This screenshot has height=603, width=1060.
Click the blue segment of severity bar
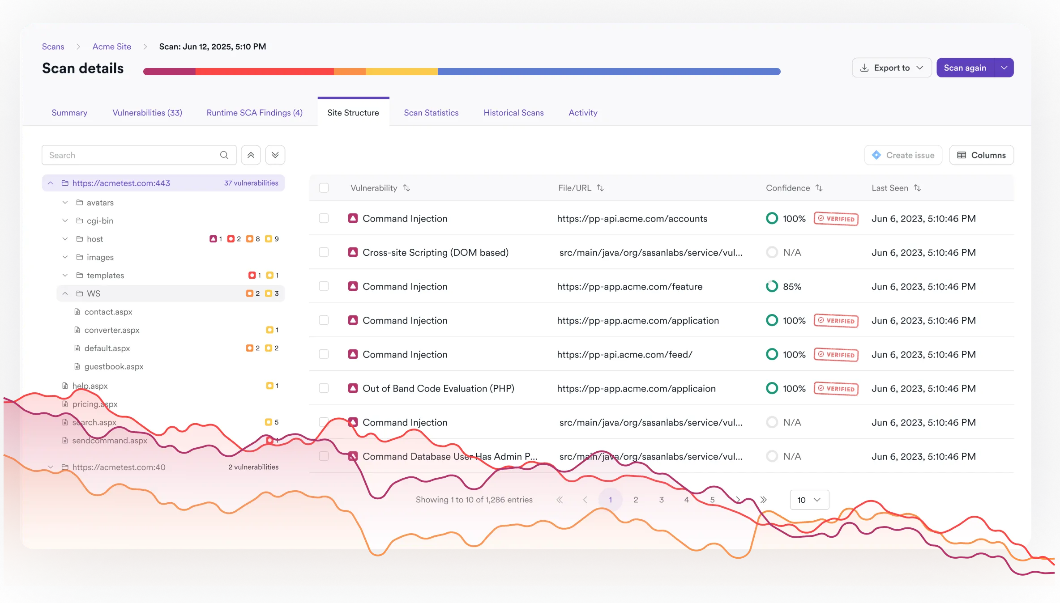(x=609, y=72)
